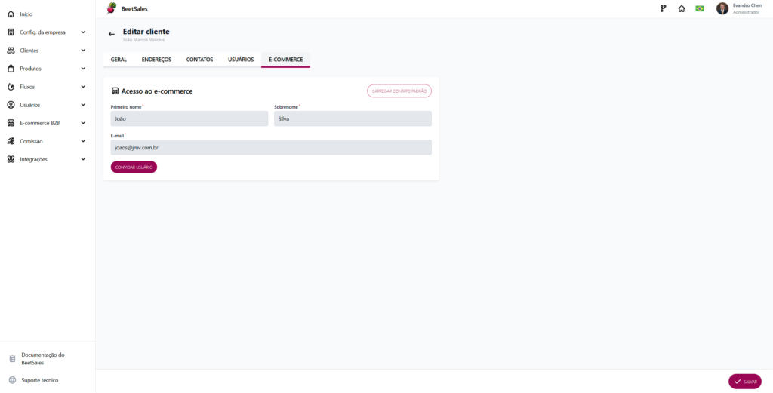Image resolution: width=773 pixels, height=393 pixels.
Task: Switch to the CONTATOS tab
Action: click(199, 60)
